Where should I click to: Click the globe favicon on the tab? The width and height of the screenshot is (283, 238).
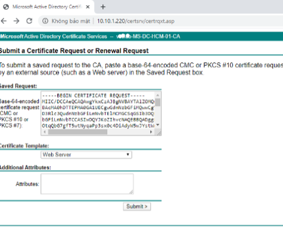[6, 7]
